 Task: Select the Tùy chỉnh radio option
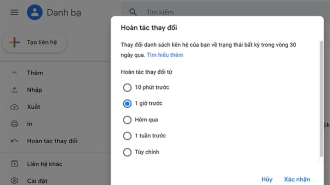[127, 152]
